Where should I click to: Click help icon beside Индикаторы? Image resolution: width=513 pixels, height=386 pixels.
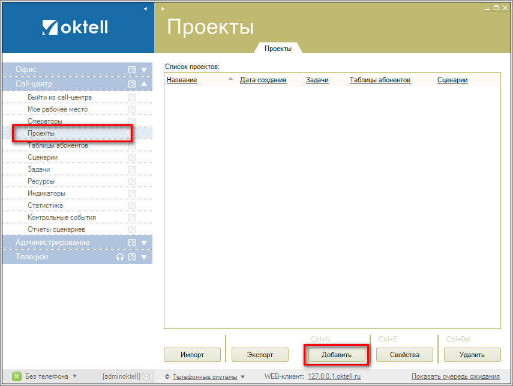click(132, 193)
